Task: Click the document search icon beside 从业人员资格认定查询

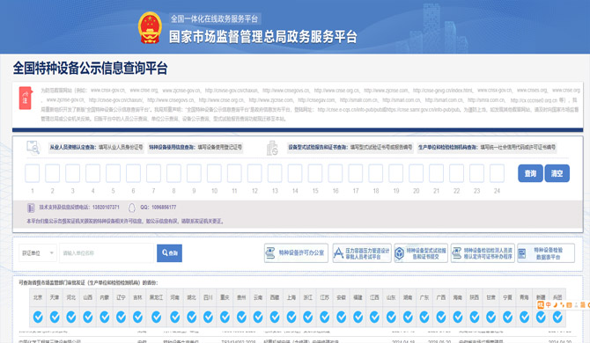Action: 33,147
